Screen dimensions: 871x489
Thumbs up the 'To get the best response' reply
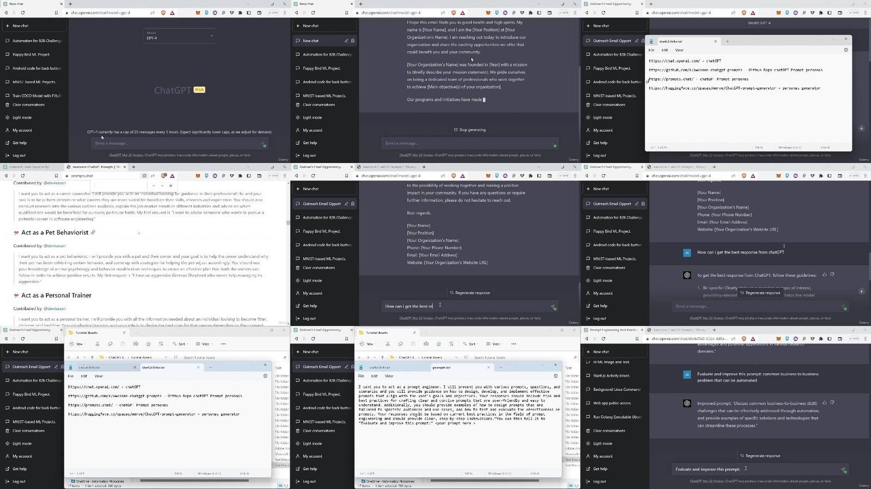pos(825,275)
